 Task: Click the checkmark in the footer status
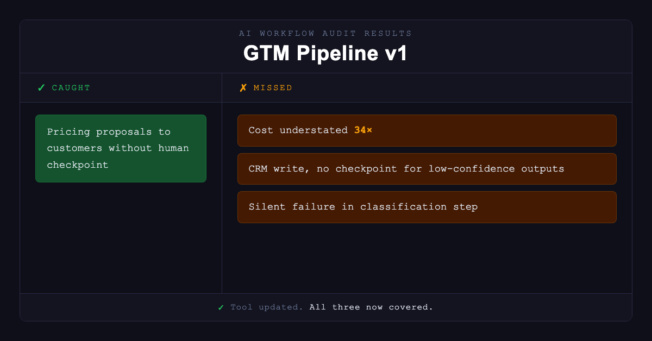(x=221, y=307)
